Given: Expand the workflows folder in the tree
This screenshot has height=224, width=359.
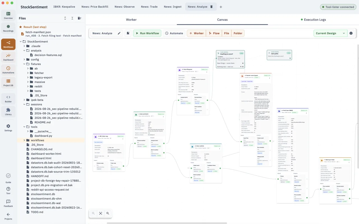Looking at the screenshot, I should (x=24, y=140).
